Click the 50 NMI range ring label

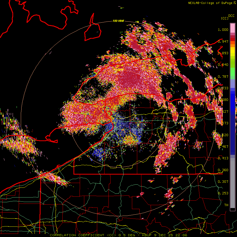[118, 70]
